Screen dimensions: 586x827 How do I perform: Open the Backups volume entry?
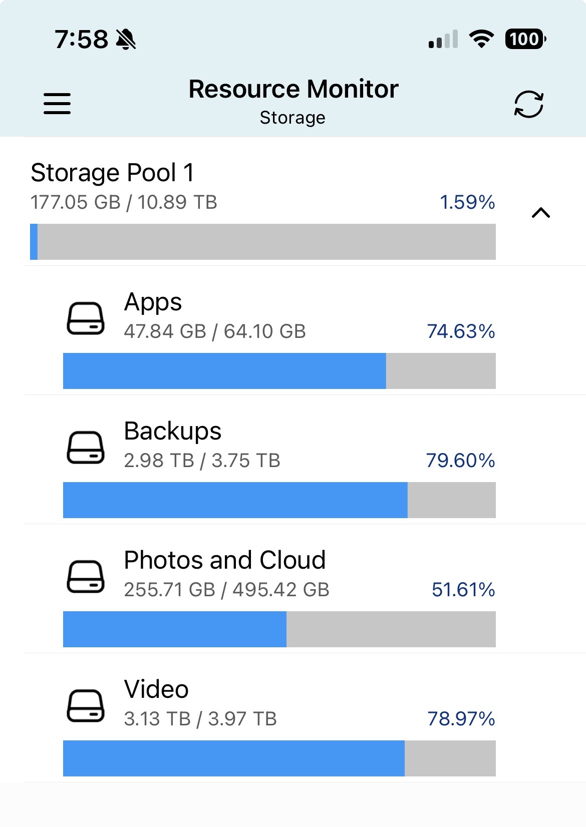[x=305, y=460]
